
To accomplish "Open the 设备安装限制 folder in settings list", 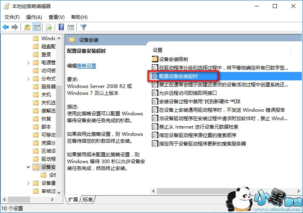I will pos(173,59).
